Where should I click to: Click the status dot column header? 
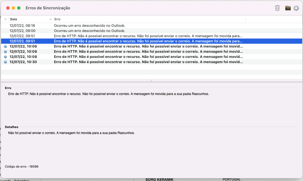tap(5, 19)
